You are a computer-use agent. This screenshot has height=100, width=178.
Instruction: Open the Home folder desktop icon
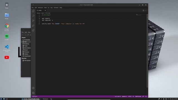point(7,16)
